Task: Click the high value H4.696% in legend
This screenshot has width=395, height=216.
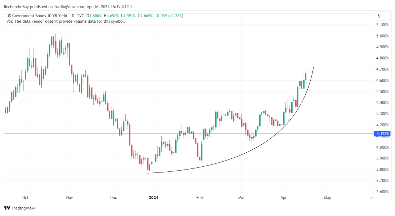Action: pyautogui.click(x=110, y=16)
